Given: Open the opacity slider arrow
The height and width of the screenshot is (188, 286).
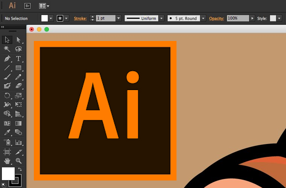Looking at the screenshot, I should 252,18.
